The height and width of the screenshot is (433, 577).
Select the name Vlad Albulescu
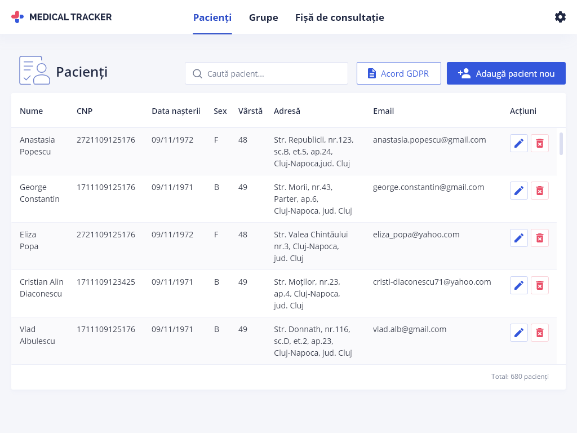pyautogui.click(x=37, y=335)
